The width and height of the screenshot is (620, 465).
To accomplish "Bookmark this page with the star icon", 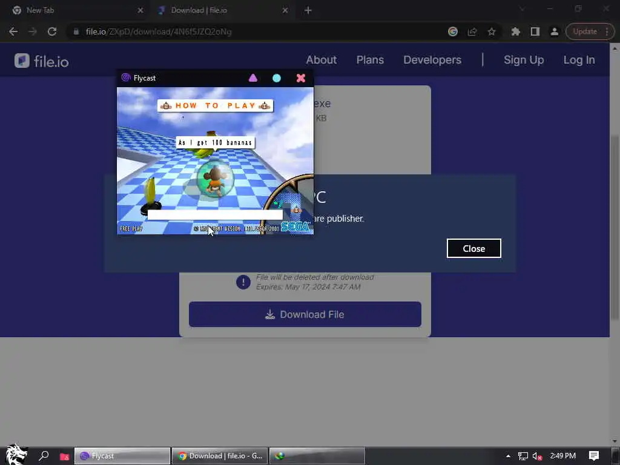I will click(492, 31).
